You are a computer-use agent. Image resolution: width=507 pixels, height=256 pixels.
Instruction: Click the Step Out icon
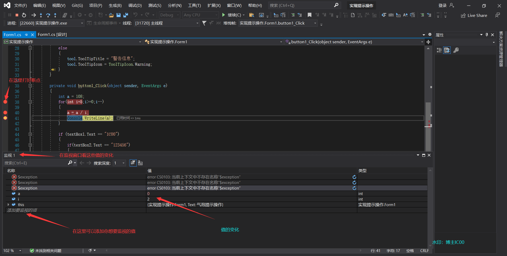point(55,15)
